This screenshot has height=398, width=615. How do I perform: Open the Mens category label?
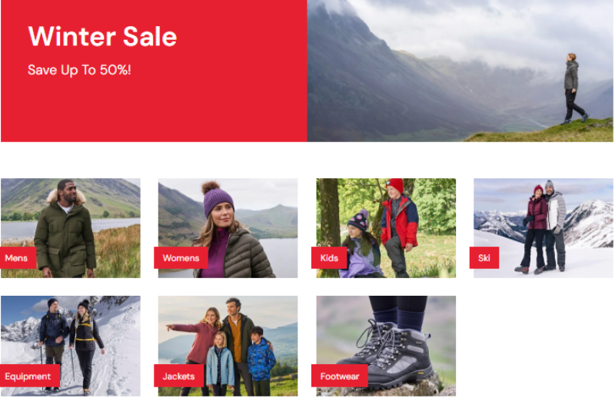pos(18,257)
